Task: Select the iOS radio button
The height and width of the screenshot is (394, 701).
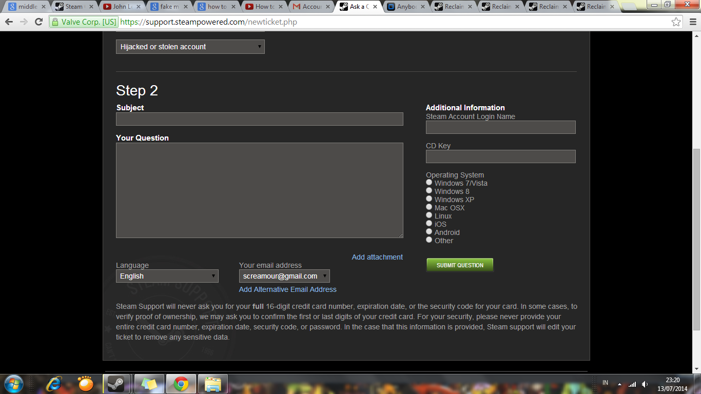Action: [x=429, y=223]
